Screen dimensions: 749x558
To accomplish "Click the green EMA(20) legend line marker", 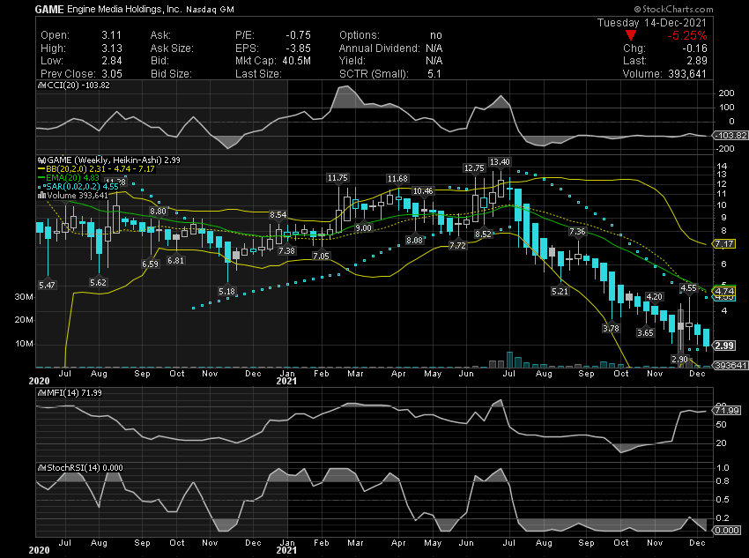I will [41, 178].
